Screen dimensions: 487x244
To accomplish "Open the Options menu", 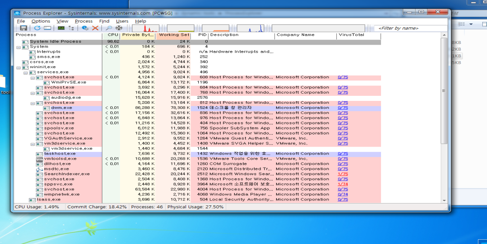I will tap(41, 21).
